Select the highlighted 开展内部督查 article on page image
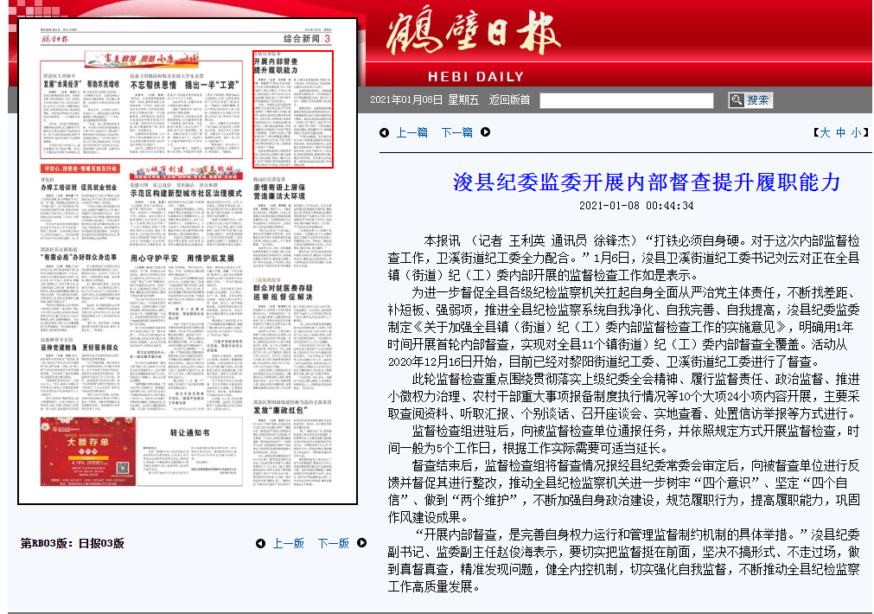Screen dimensions: 874x614 pos(292,110)
